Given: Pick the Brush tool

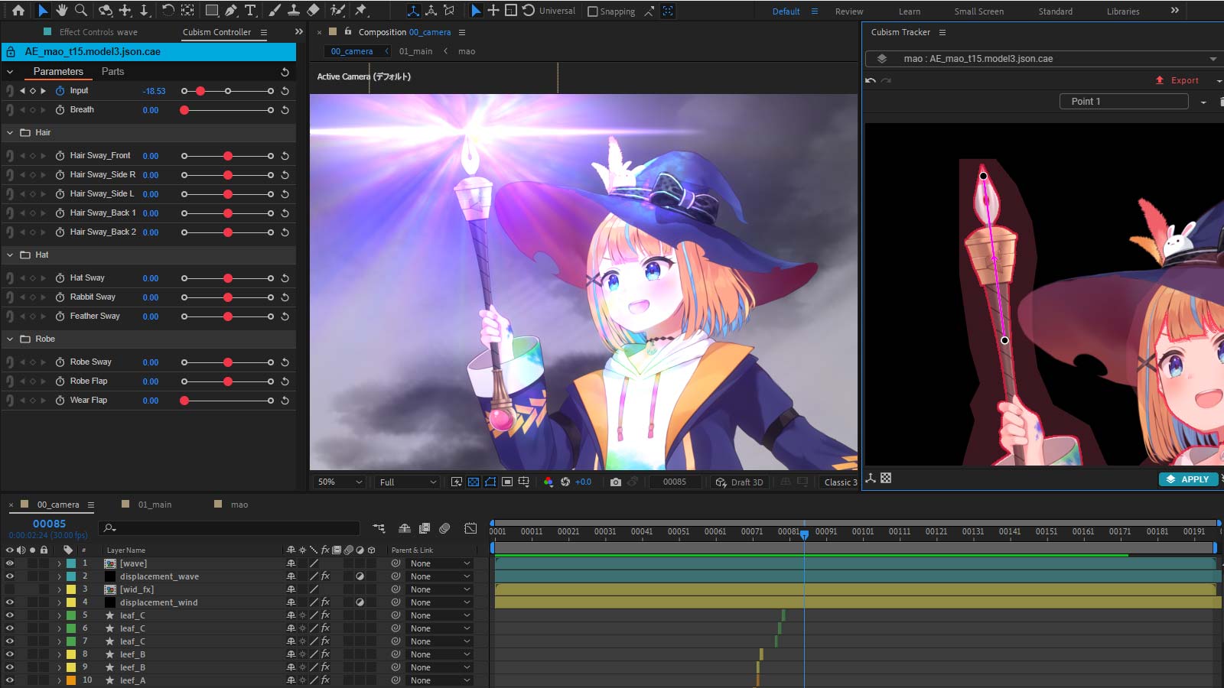Looking at the screenshot, I should click(x=274, y=11).
